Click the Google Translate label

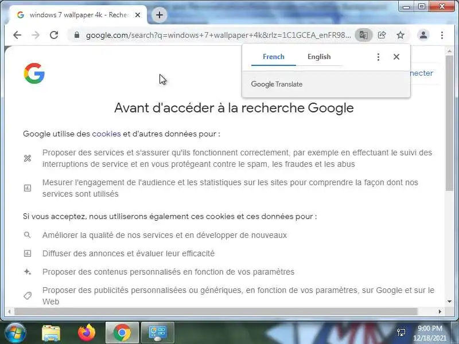[277, 84]
